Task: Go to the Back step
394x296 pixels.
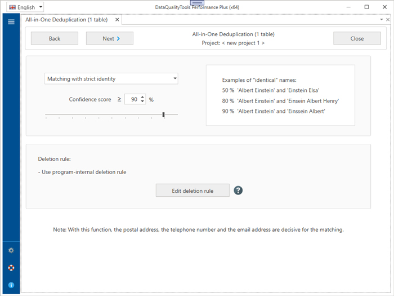Action: click(x=55, y=38)
